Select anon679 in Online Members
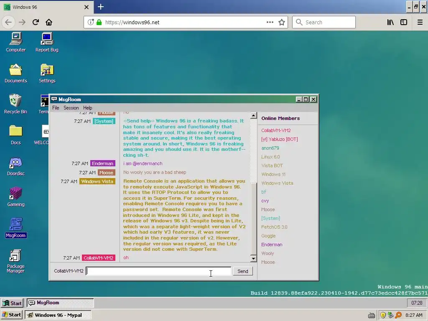This screenshot has height=321, width=428. coord(270,148)
